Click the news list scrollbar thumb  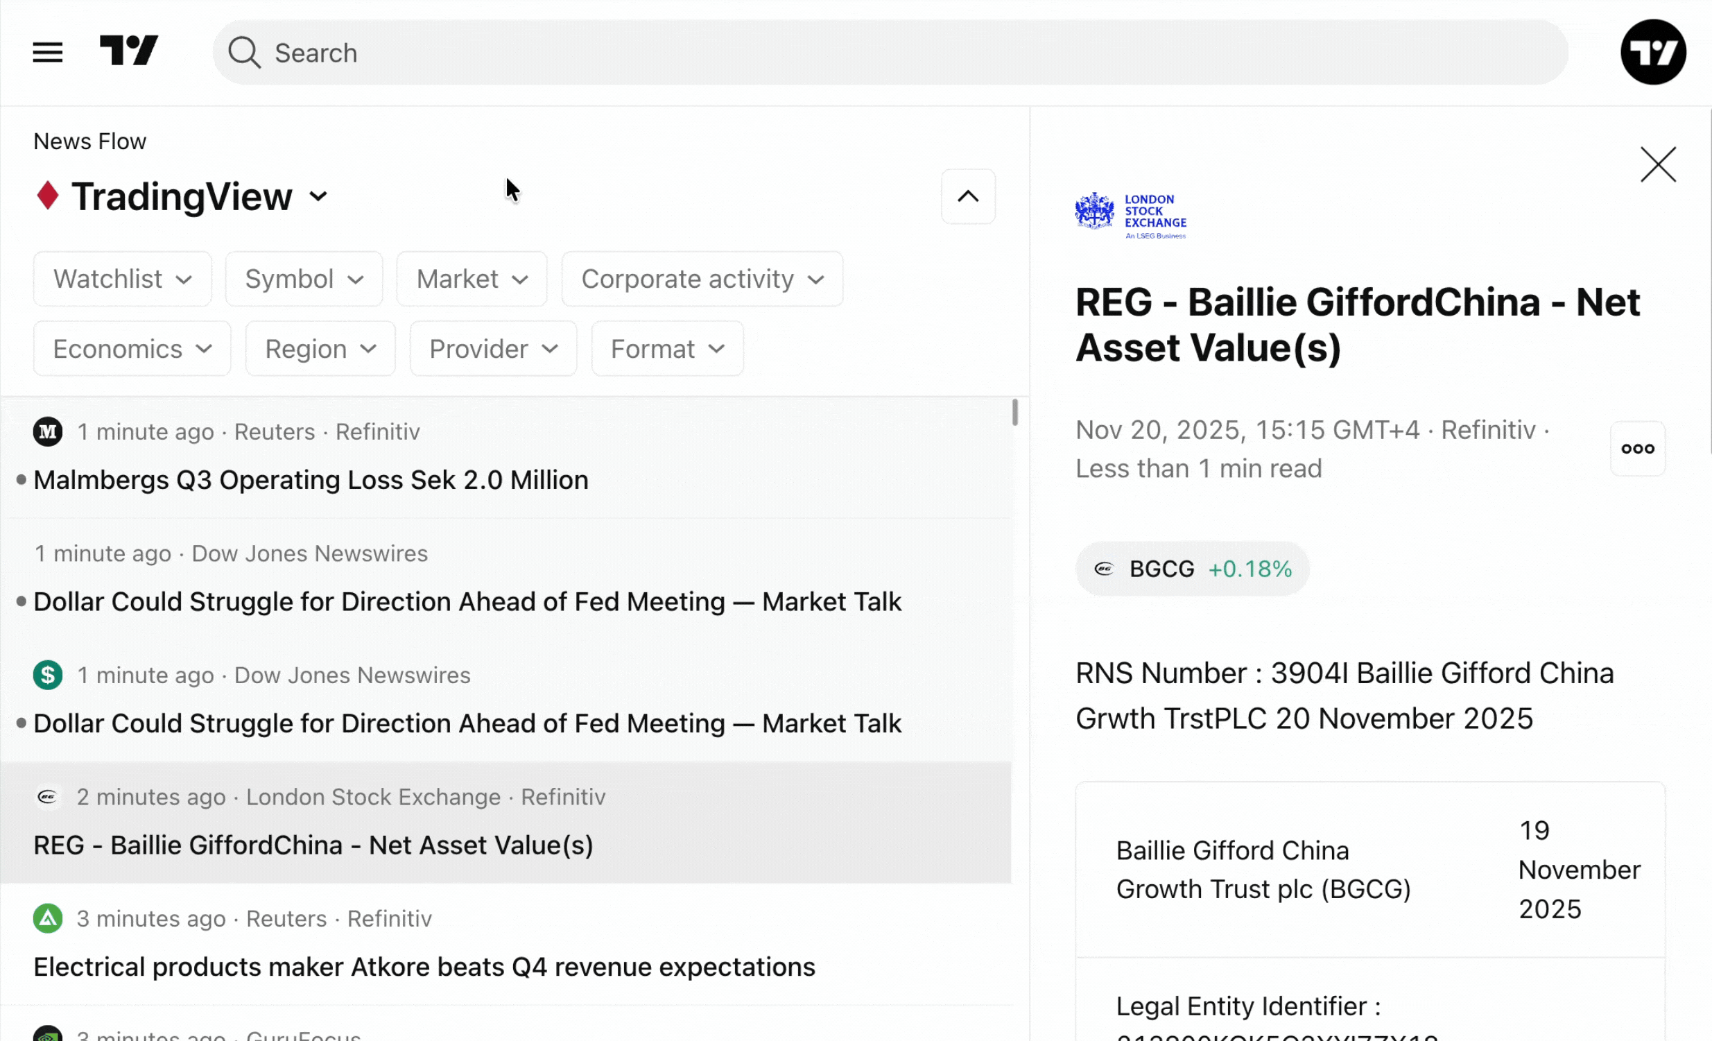point(1014,413)
